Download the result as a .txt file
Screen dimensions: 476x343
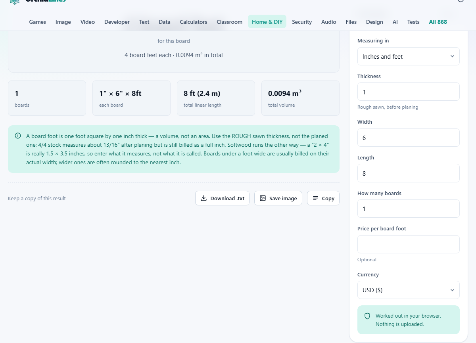pos(222,198)
